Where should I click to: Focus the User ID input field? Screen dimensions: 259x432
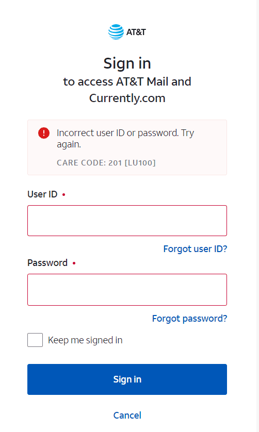point(127,221)
